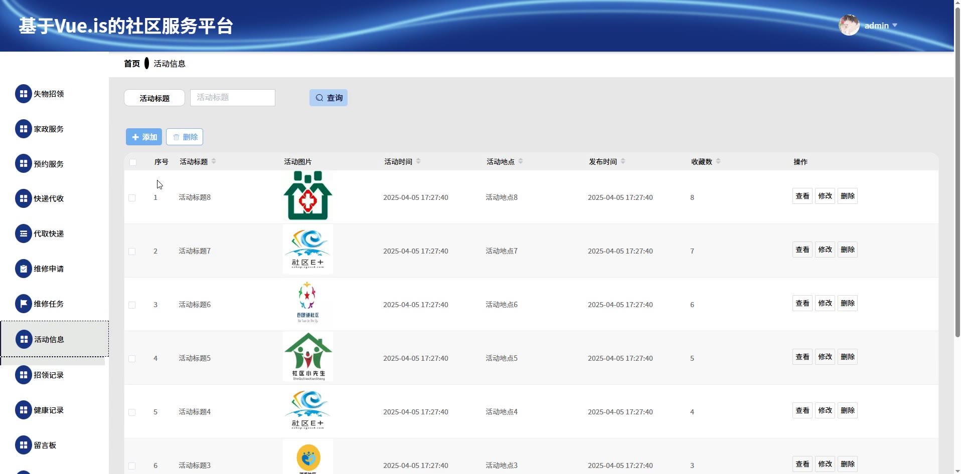Image resolution: width=961 pixels, height=474 pixels.
Task: Sort the table by 活动时间 column
Action: click(418, 161)
